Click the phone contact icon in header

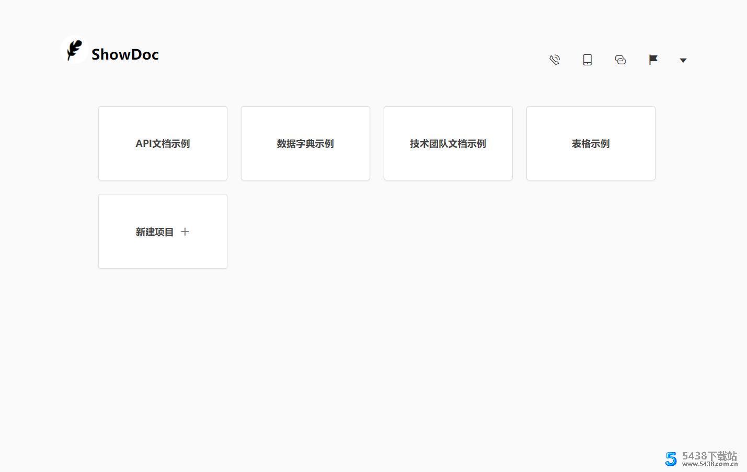(555, 60)
